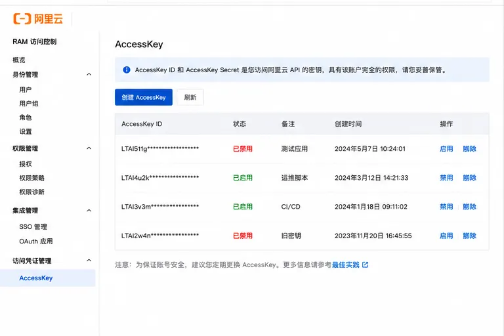
Task: Open OAuth 应用 in the sidebar
Action: [36, 241]
